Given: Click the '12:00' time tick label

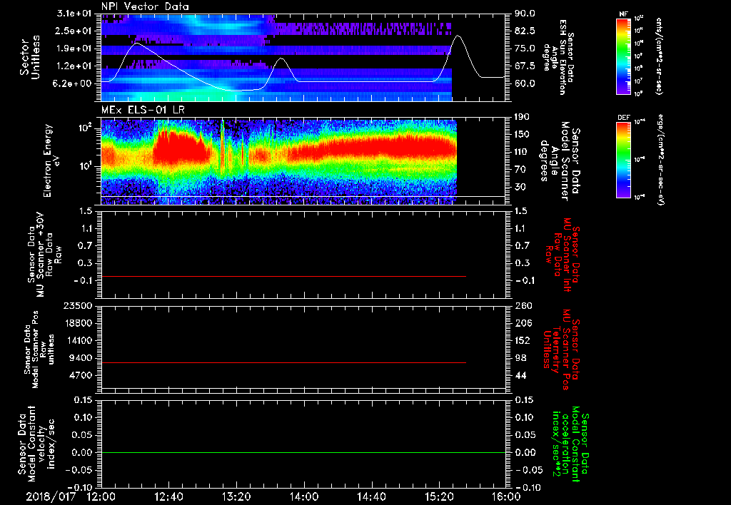Looking at the screenshot, I should point(101,496).
